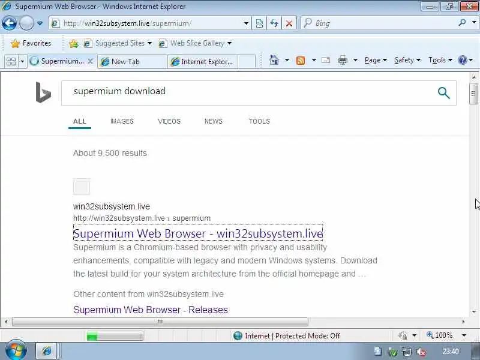Switch to the Internet Explorer tab

point(203,62)
